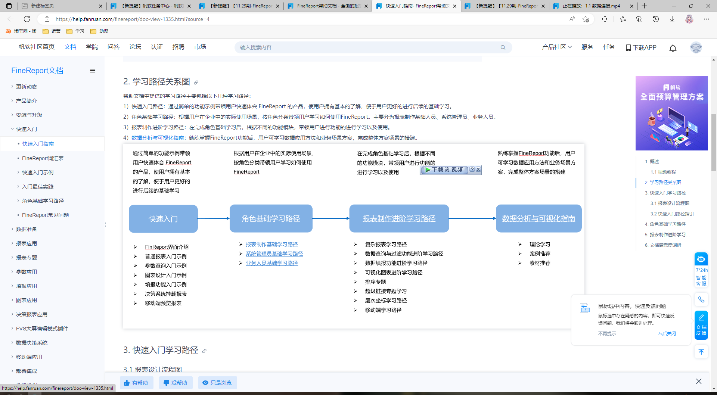Jump to 3.1 报表设计流程图 in outline

click(670, 203)
